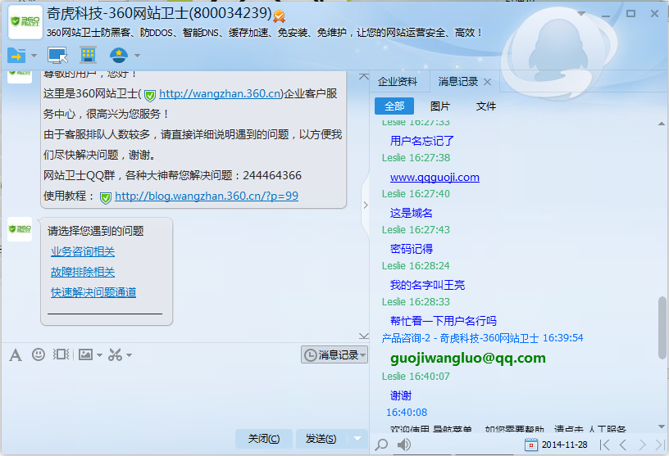
Task: Open the font settings A icon
Action: point(16,354)
